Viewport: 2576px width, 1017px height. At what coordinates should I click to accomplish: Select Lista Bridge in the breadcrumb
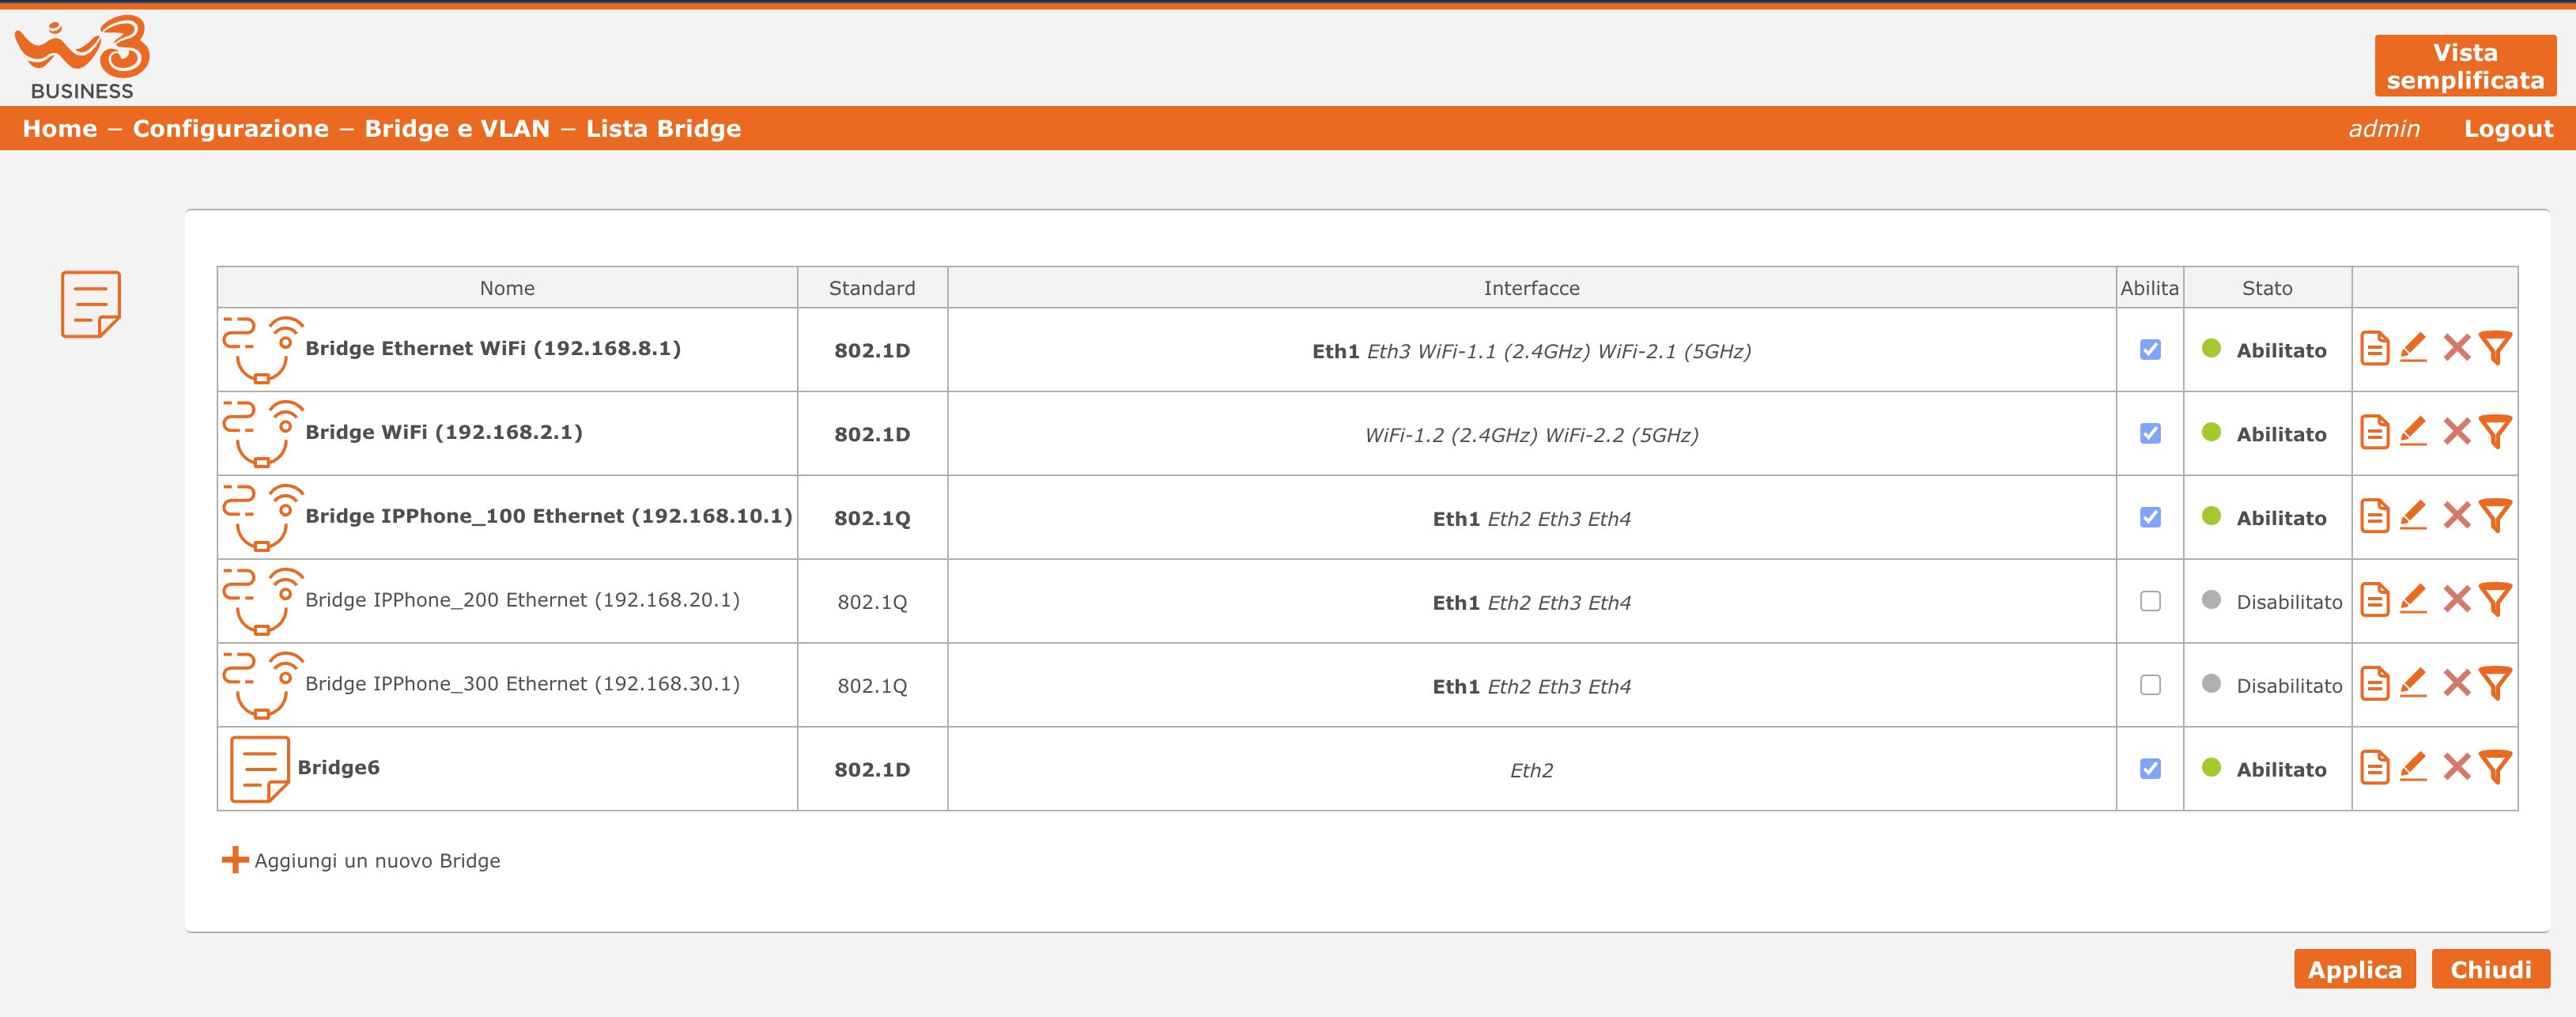663,129
